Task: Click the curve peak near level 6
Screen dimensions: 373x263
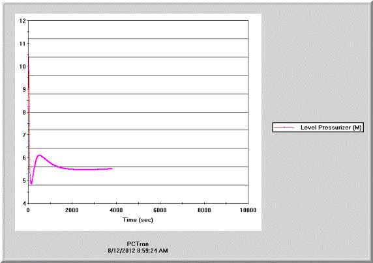Action: coord(40,156)
